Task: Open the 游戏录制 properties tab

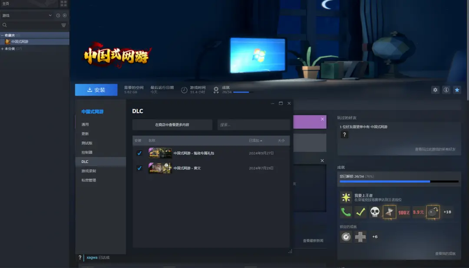Action: (x=100, y=171)
